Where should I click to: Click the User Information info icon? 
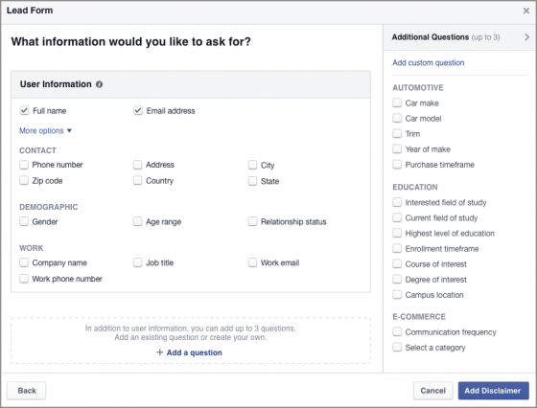coord(99,84)
